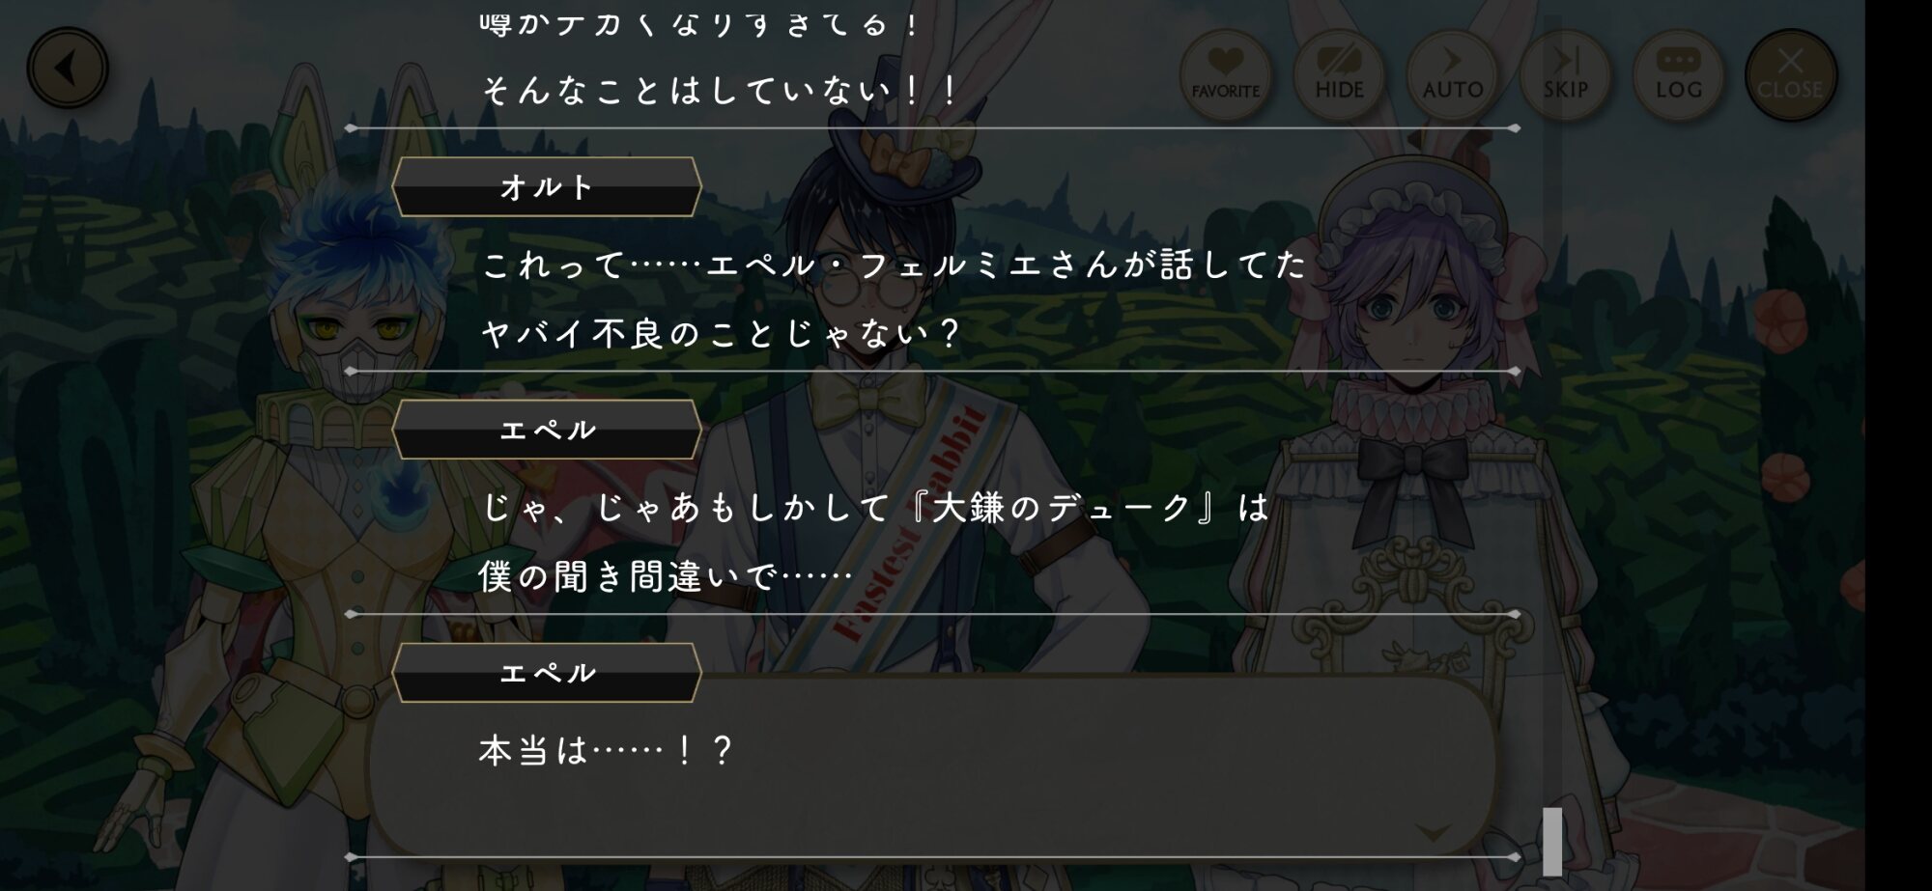The width and height of the screenshot is (1932, 891).
Task: Close the log with the CLOSE button
Action: (x=1790, y=74)
